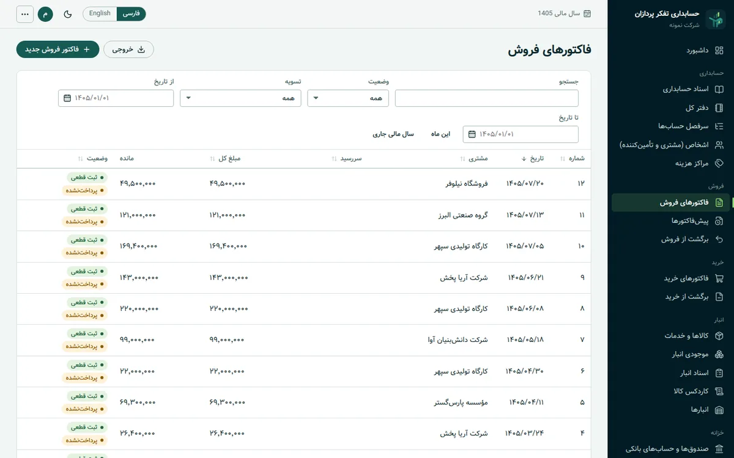Image resolution: width=734 pixels, height=458 pixels.
Task: Click the company logo in the sidebar header
Action: pyautogui.click(x=715, y=19)
